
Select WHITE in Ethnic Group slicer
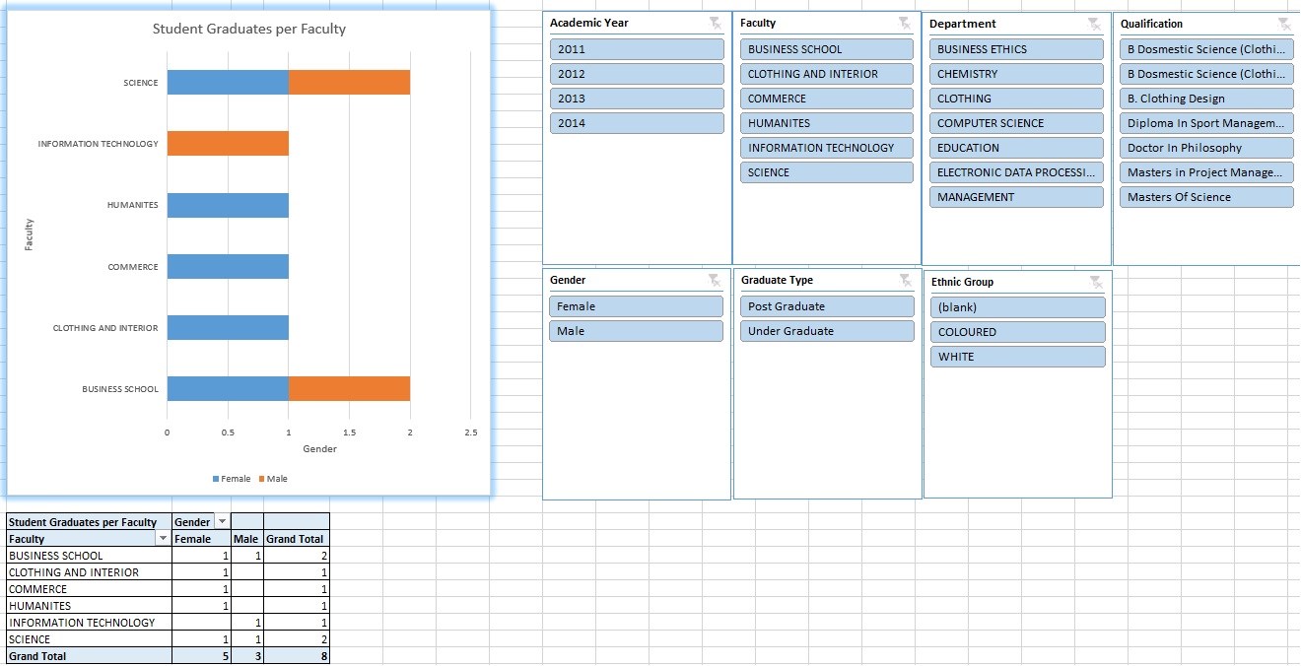coord(1017,357)
